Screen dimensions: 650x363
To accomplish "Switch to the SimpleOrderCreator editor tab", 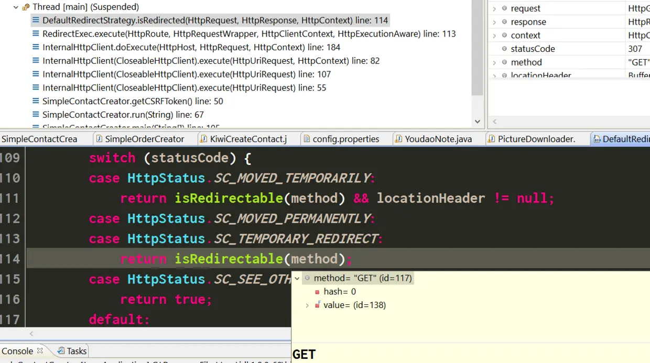I will click(x=145, y=139).
